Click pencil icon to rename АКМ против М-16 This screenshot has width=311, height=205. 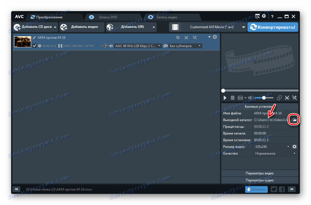tap(34, 37)
